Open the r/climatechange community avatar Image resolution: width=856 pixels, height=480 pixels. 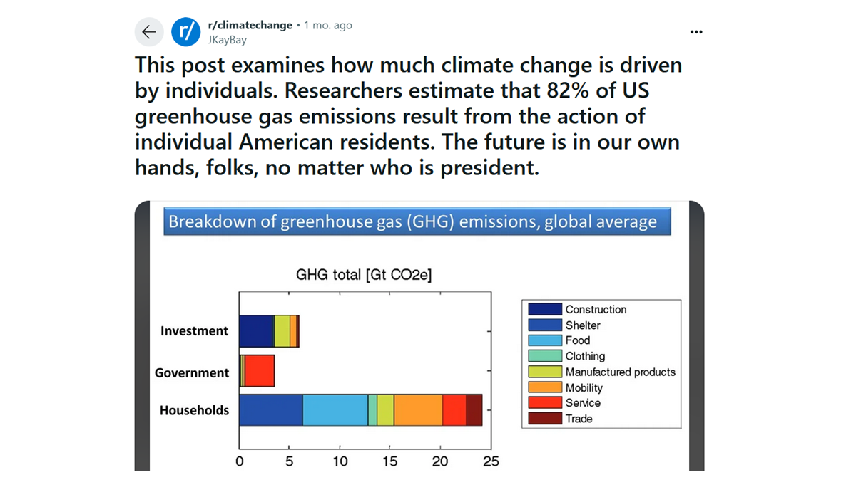point(186,32)
